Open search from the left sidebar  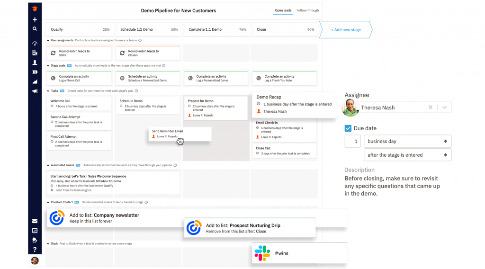click(x=35, y=29)
